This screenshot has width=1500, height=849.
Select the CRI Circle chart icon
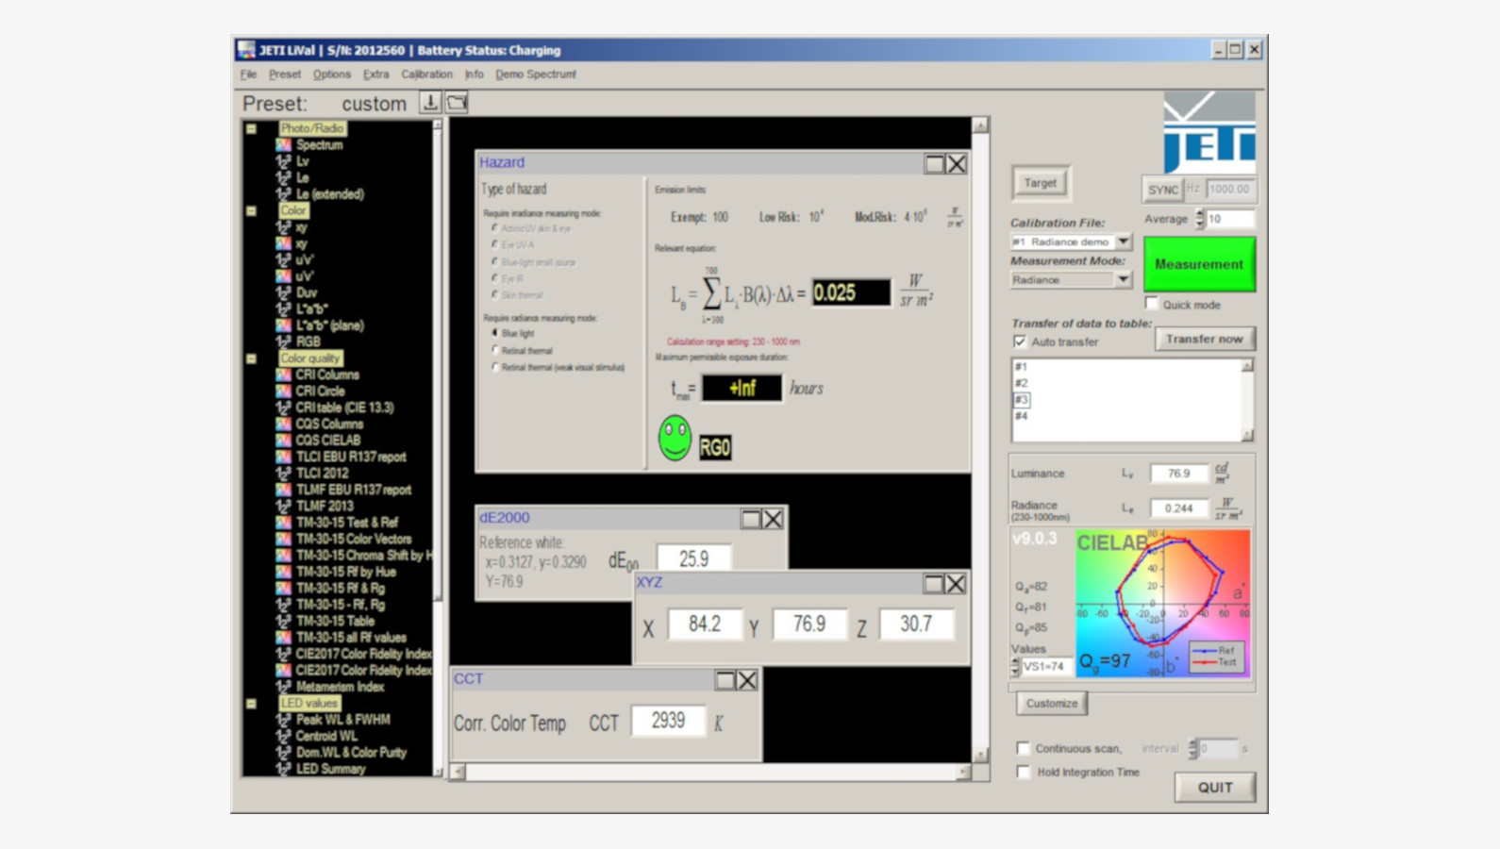pos(283,391)
